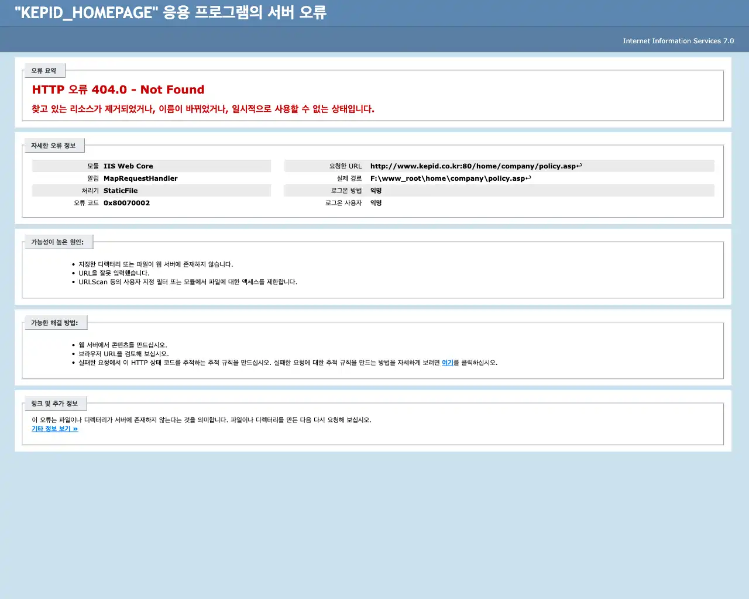Click the 여기 hyperlink in solutions section
This screenshot has width=749, height=599.
(x=448, y=363)
